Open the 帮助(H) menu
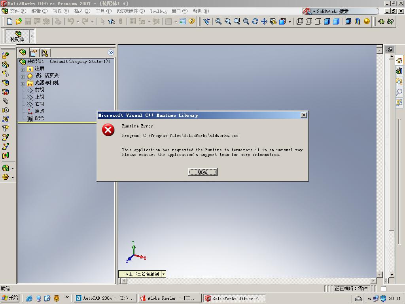This screenshot has height=304, width=405. pyautogui.click(x=201, y=11)
